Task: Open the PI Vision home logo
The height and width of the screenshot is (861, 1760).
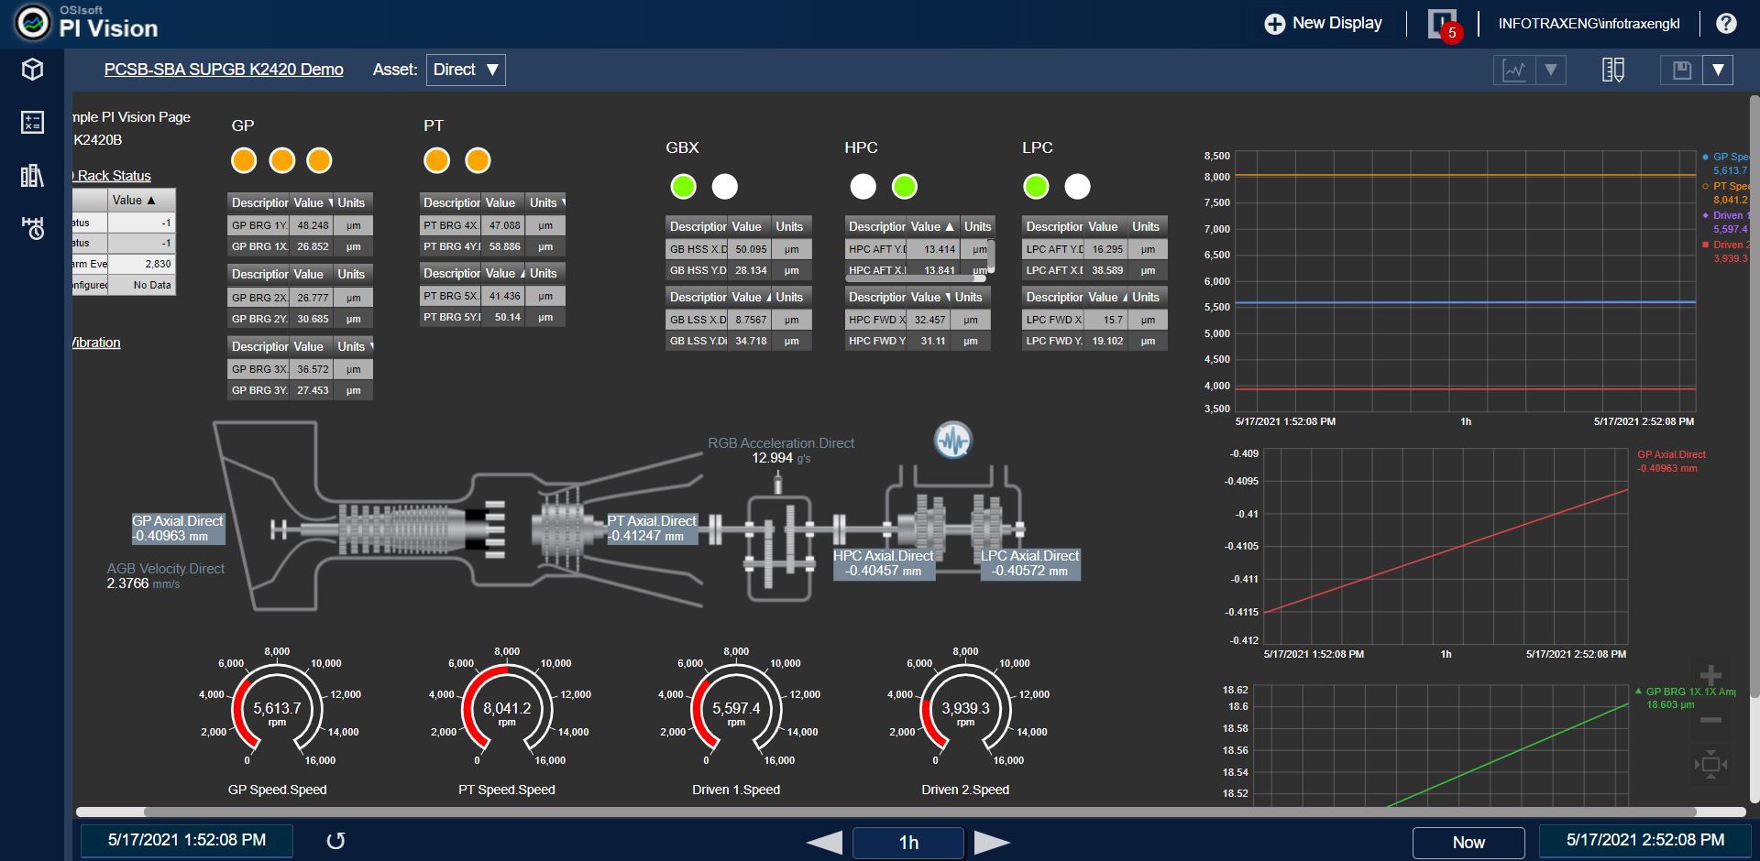Action: coord(34,23)
